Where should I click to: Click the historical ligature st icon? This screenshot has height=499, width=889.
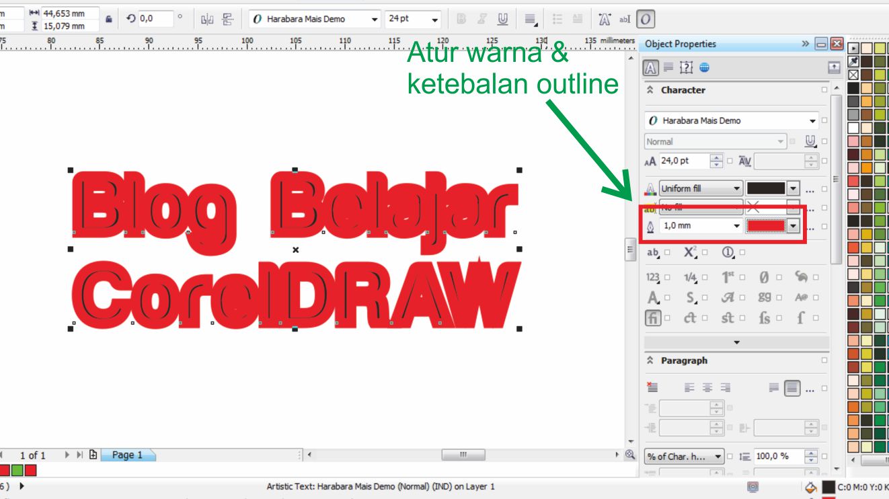[x=728, y=318]
